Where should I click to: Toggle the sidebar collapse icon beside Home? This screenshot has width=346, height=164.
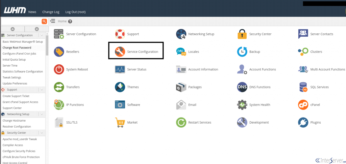point(52,21)
